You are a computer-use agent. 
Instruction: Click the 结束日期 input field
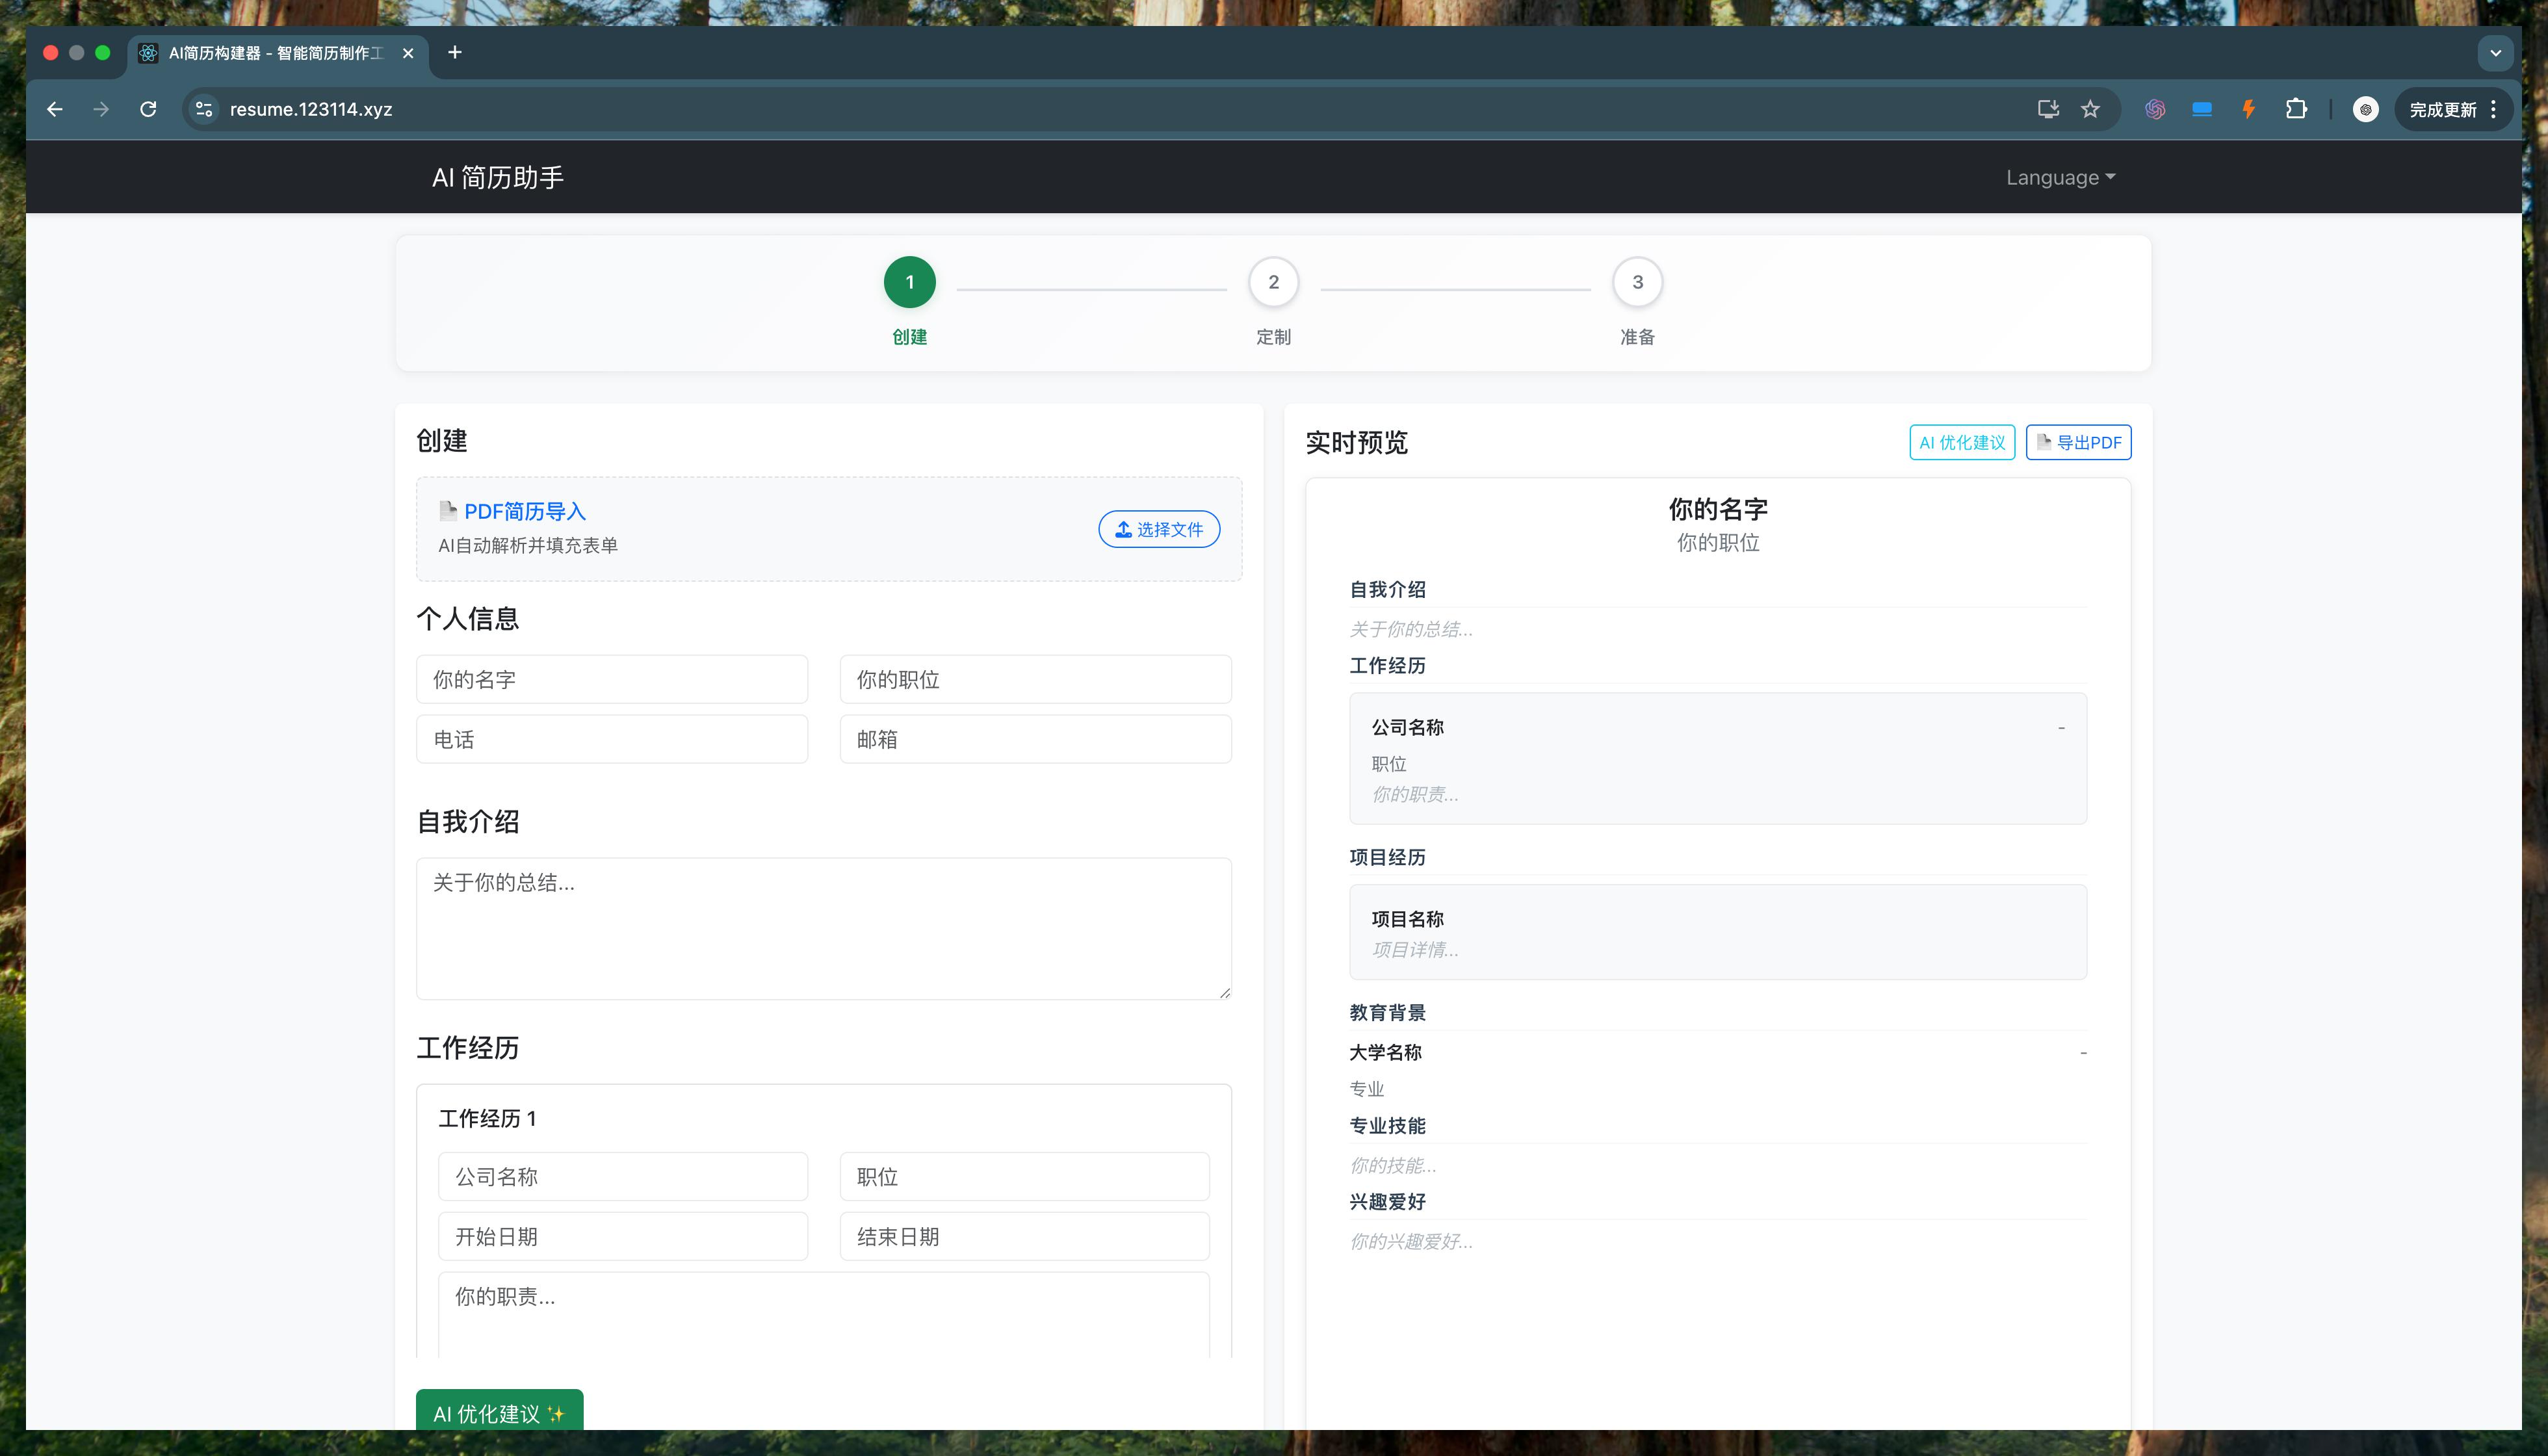click(1025, 1236)
